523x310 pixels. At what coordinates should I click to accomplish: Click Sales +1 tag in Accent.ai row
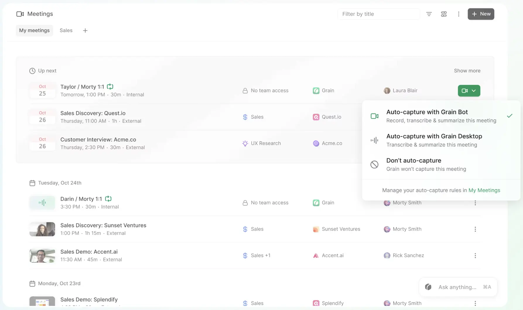pyautogui.click(x=260, y=256)
